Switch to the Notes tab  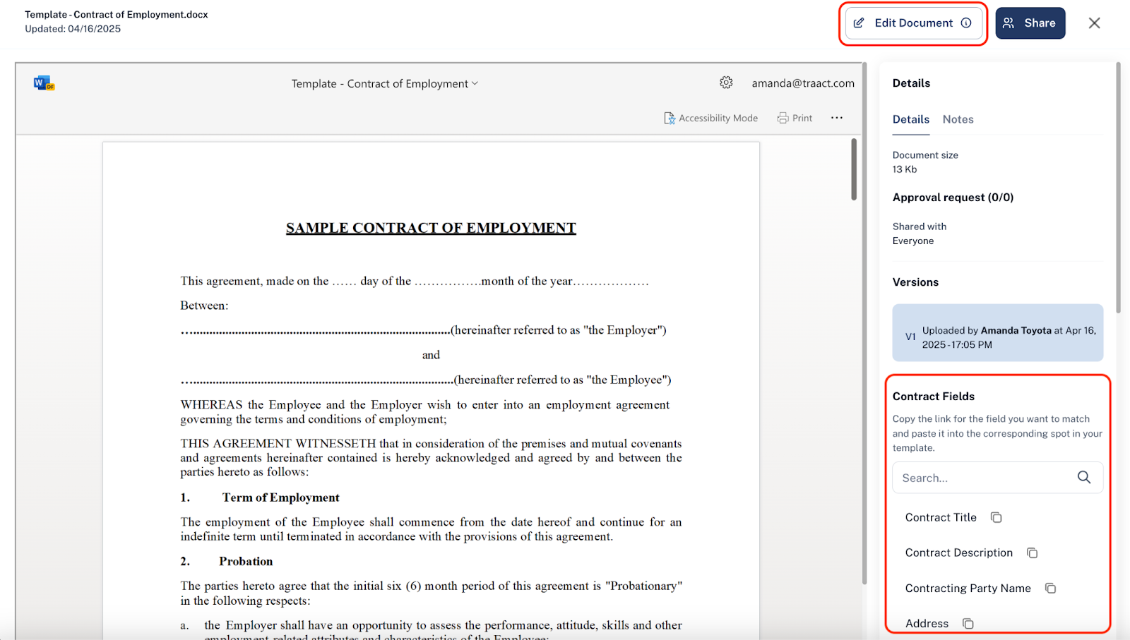coord(958,119)
